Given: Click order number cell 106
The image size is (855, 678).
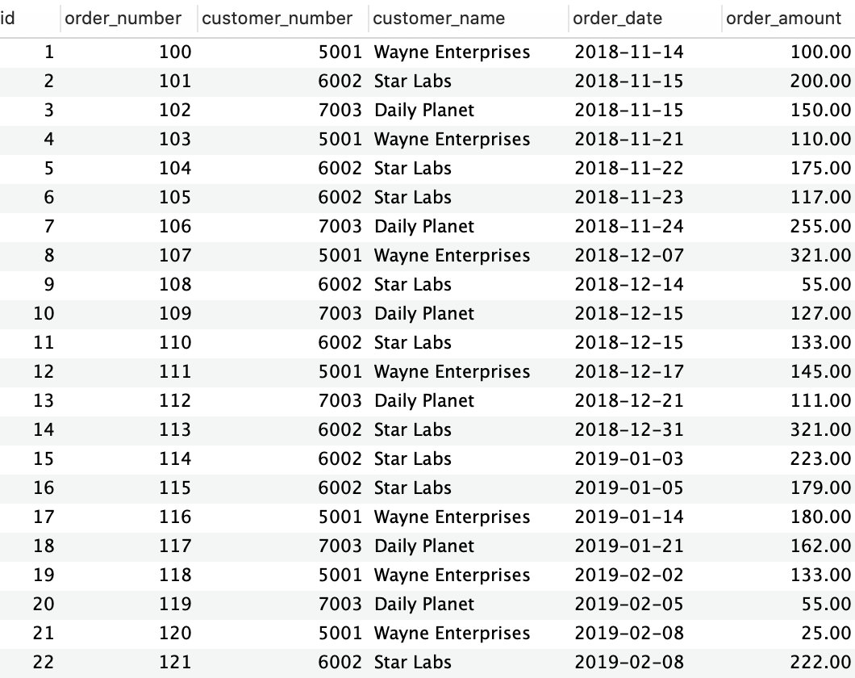Looking at the screenshot, I should pyautogui.click(x=175, y=226).
